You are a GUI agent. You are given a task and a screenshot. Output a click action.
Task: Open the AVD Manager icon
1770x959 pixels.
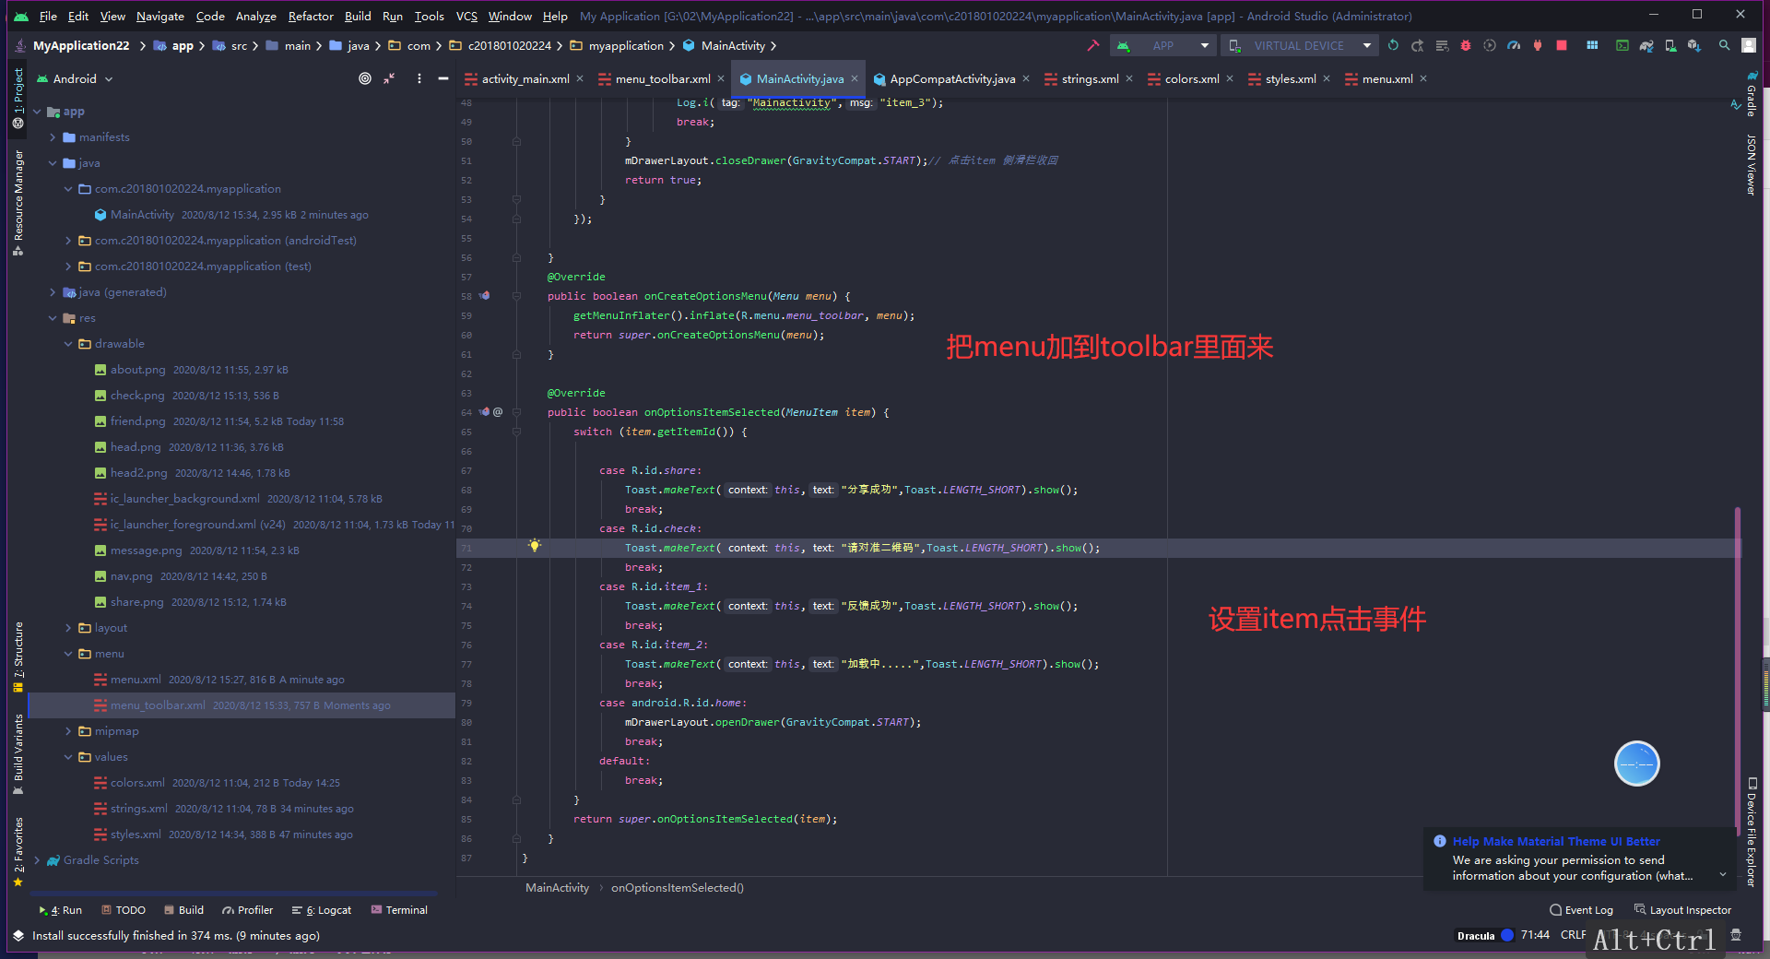coord(1670,45)
